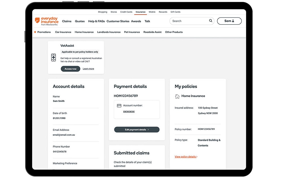Click the Account details heading
282x178 pixels.
69,86
